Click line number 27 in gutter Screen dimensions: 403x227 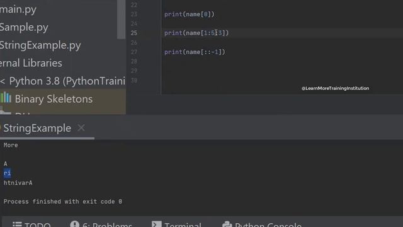coord(134,52)
